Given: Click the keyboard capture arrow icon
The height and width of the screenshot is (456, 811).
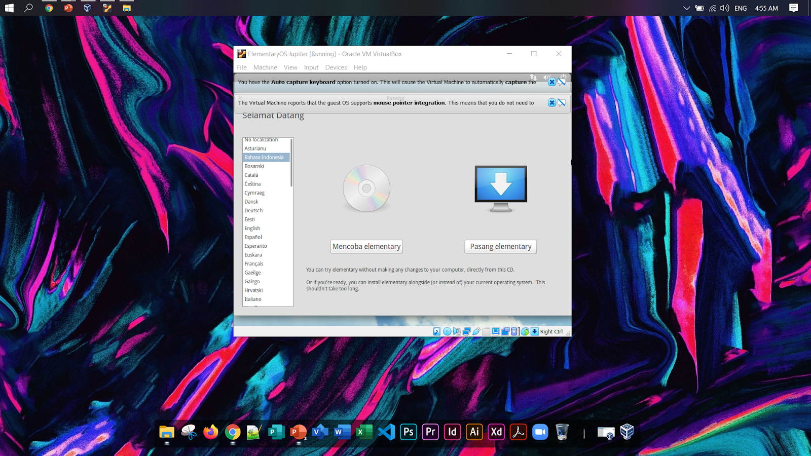Looking at the screenshot, I should coord(535,331).
